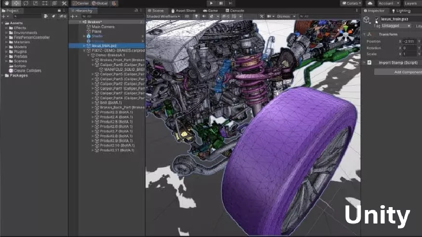Select the Move tool

(16, 3)
